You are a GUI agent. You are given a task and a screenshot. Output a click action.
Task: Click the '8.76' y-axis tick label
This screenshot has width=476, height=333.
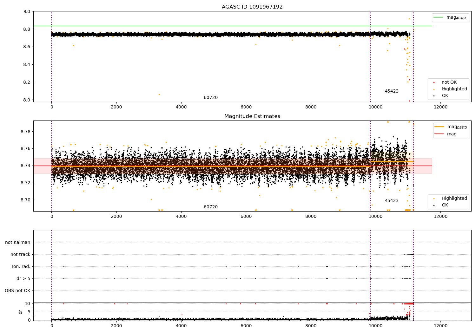[x=26, y=149]
